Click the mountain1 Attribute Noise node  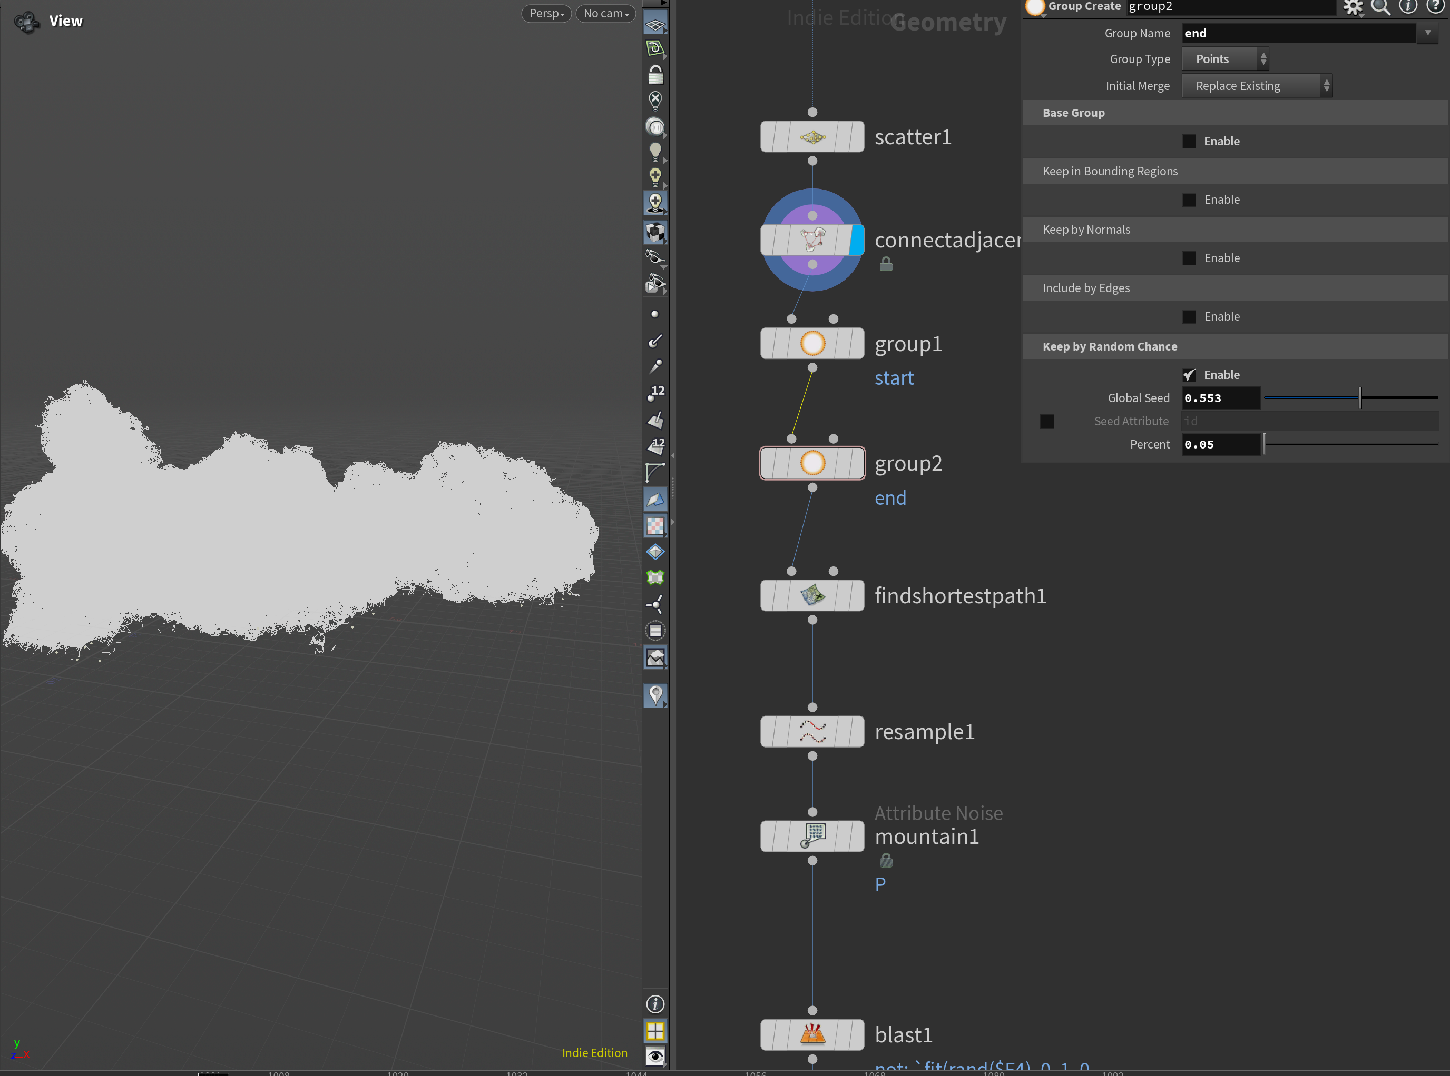[812, 835]
